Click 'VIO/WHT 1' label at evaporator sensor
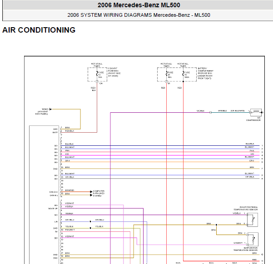The height and width of the screenshot is (264, 273). tap(239, 243)
